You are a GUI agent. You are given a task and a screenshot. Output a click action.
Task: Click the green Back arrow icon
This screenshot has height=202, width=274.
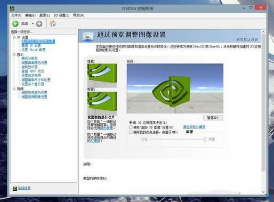[15, 23]
